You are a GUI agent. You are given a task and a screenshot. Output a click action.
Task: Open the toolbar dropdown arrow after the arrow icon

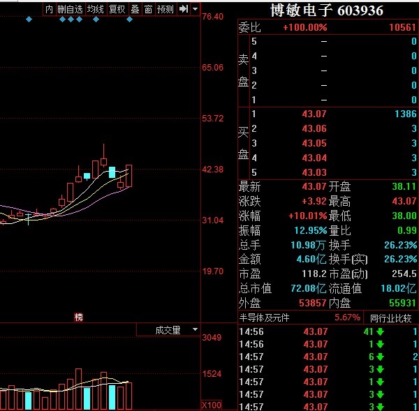coord(196,9)
